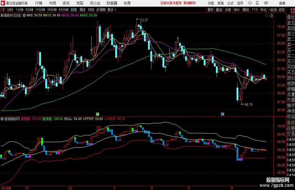The width and height of the screenshot is (295, 190).
Task: Click the 联瑞新材(日线) chart title
Action: (11, 15)
